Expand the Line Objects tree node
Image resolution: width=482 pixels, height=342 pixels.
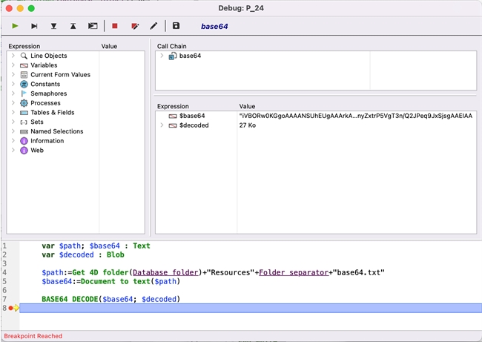point(13,56)
